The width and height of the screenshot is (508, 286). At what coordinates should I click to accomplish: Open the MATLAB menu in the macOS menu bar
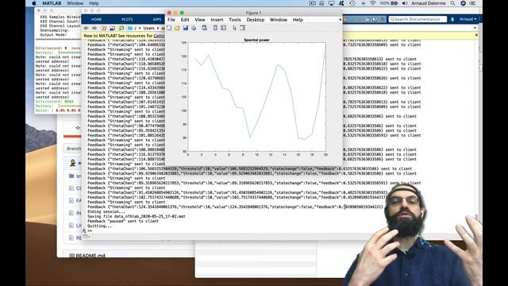pyautogui.click(x=52, y=3)
